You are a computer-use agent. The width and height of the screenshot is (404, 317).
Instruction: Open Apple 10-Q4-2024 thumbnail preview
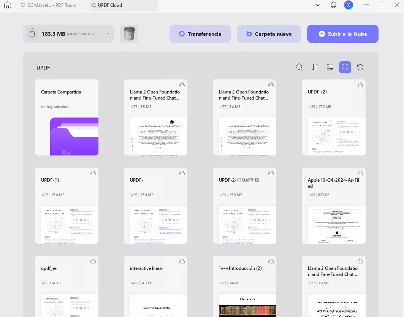pyautogui.click(x=336, y=225)
